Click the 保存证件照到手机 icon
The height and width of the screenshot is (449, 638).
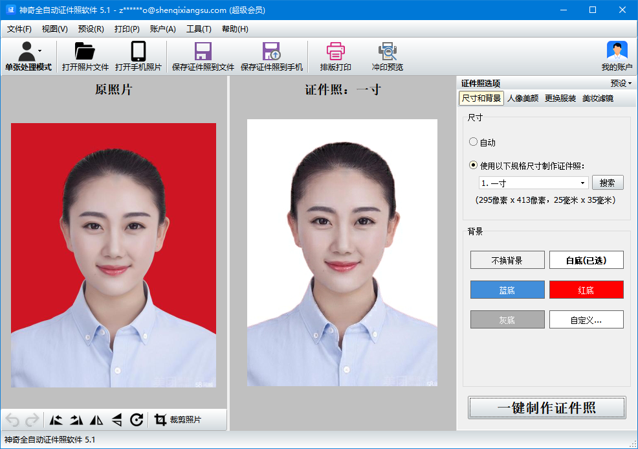271,55
